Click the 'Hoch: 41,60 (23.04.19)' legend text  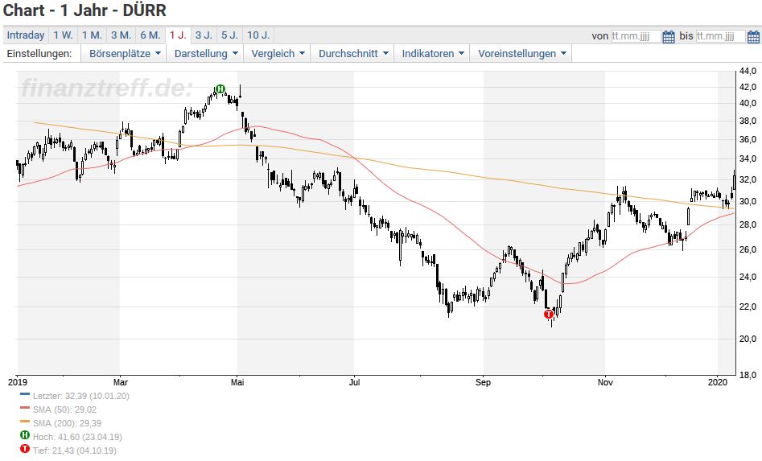77,437
